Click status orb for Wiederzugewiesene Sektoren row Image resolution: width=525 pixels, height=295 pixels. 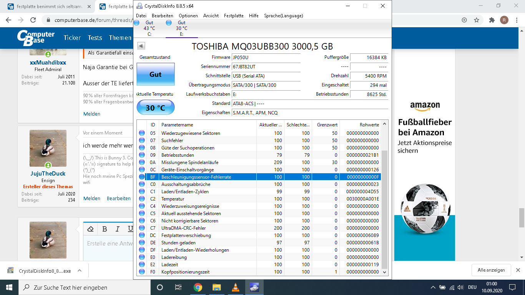click(142, 133)
